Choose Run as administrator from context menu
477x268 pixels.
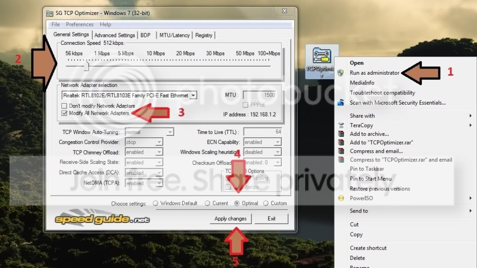pyautogui.click(x=374, y=73)
